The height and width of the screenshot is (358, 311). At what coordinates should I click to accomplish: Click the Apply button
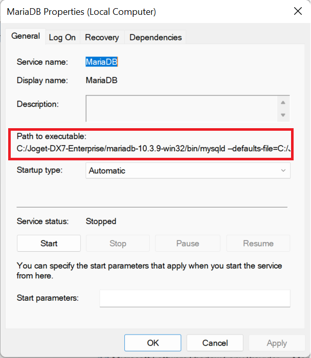tap(277, 343)
